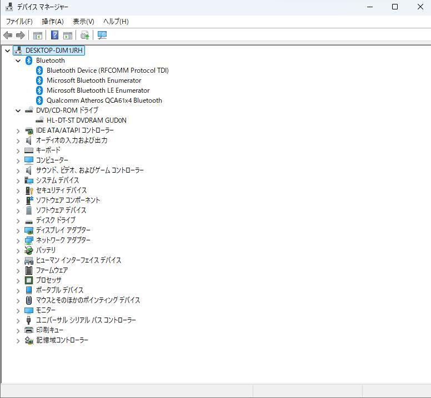The width and height of the screenshot is (431, 398).
Task: Click the network adapters (ネットワーク アダプター) icon
Action: click(29, 240)
